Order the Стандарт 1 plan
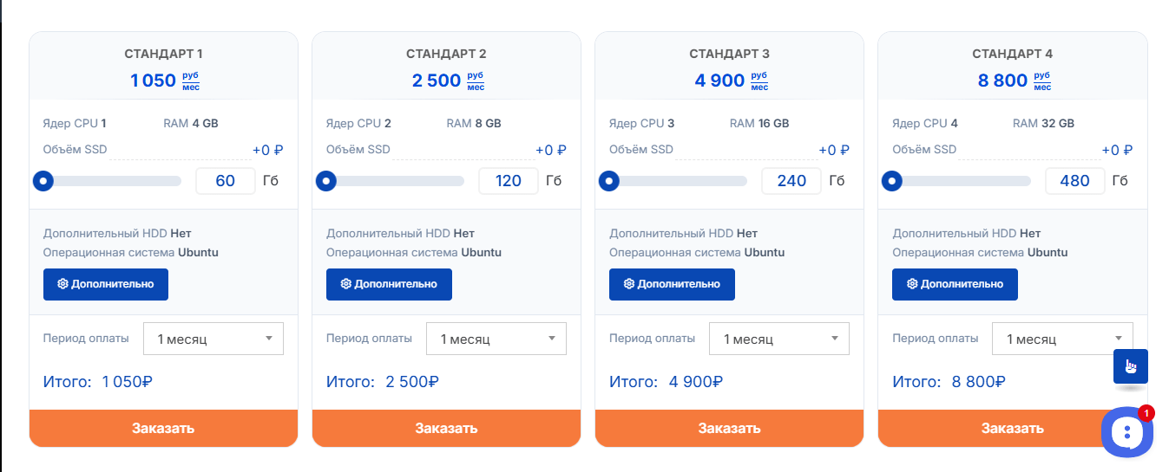 pos(163,428)
